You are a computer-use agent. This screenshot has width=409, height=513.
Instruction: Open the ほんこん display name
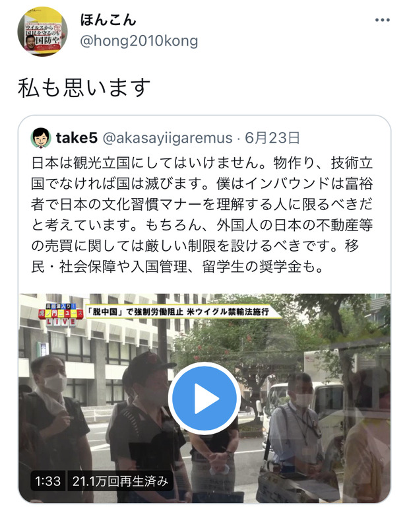click(108, 20)
